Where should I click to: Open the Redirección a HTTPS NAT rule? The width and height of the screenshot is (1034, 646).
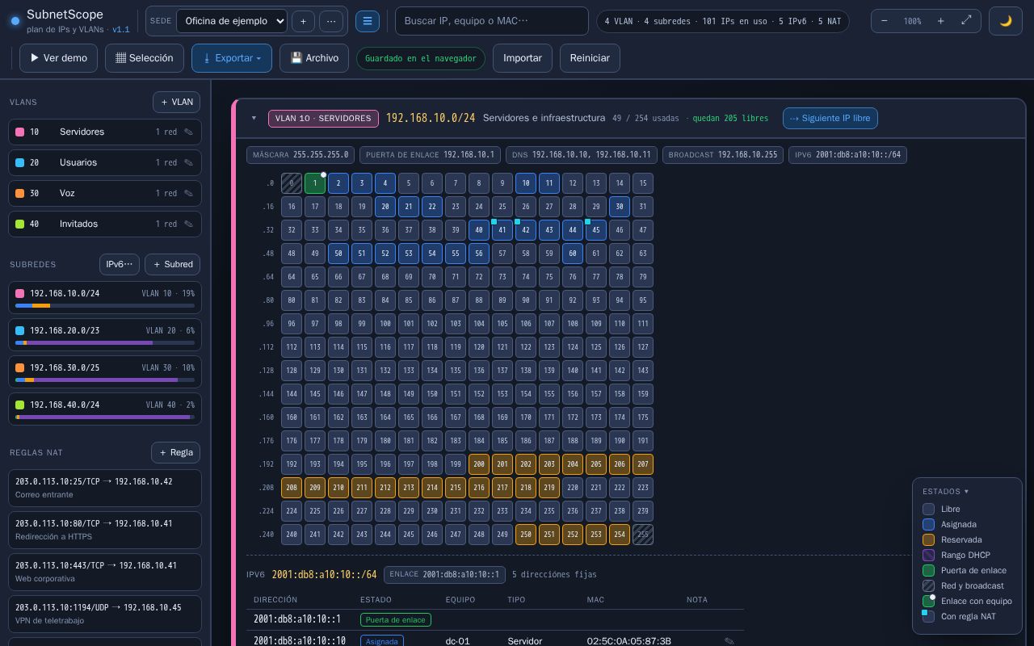point(105,530)
